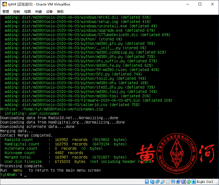Open the 控制 (Control) menu
The image size is (219, 185).
click(16, 11)
